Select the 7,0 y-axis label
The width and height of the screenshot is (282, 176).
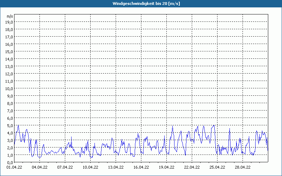tap(10, 111)
